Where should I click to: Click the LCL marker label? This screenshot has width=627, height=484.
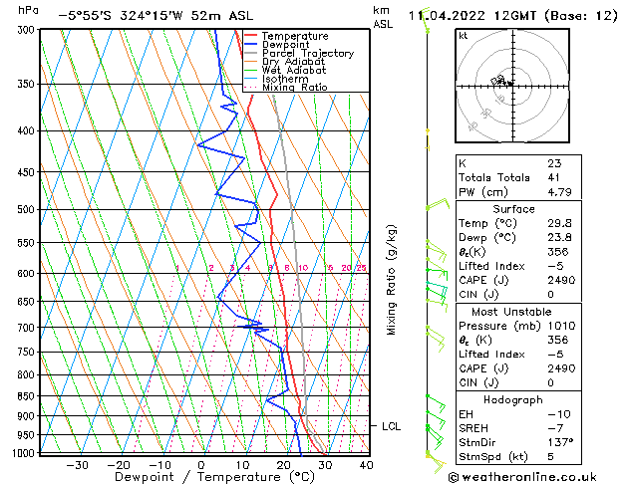(391, 426)
